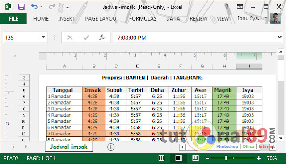Click the Tanggal header cell

pyautogui.click(x=64, y=90)
